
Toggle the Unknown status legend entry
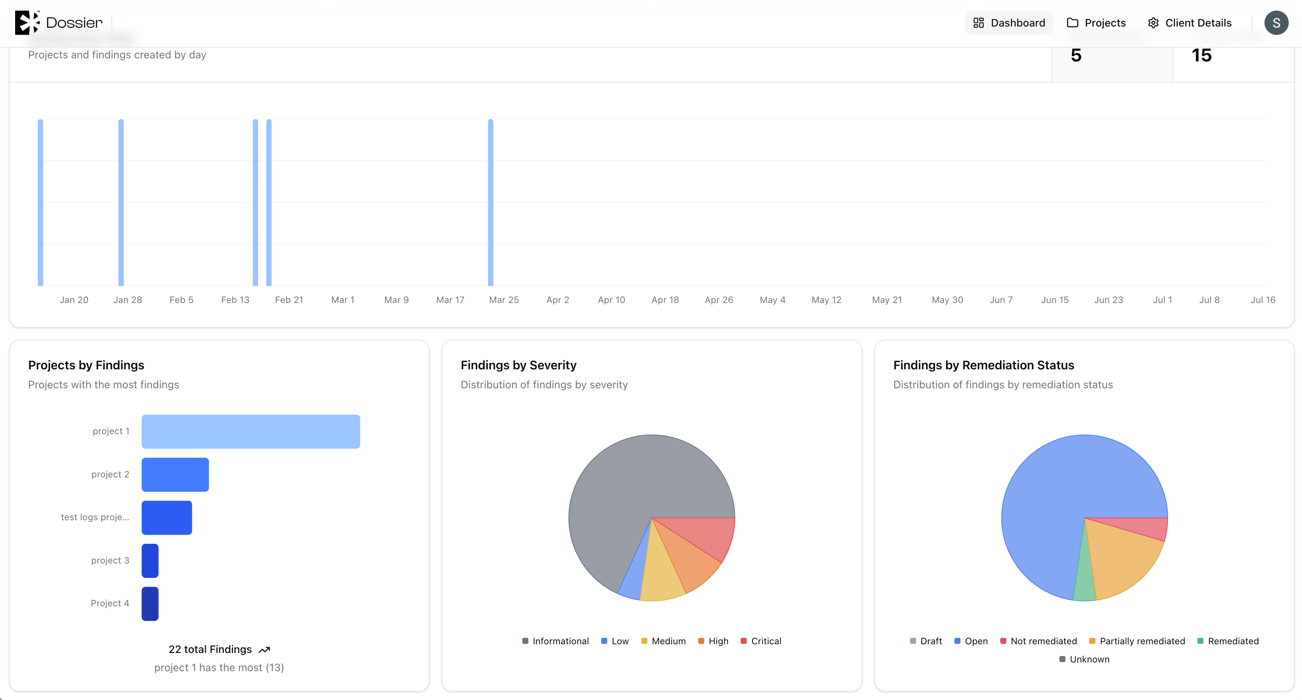1084,659
